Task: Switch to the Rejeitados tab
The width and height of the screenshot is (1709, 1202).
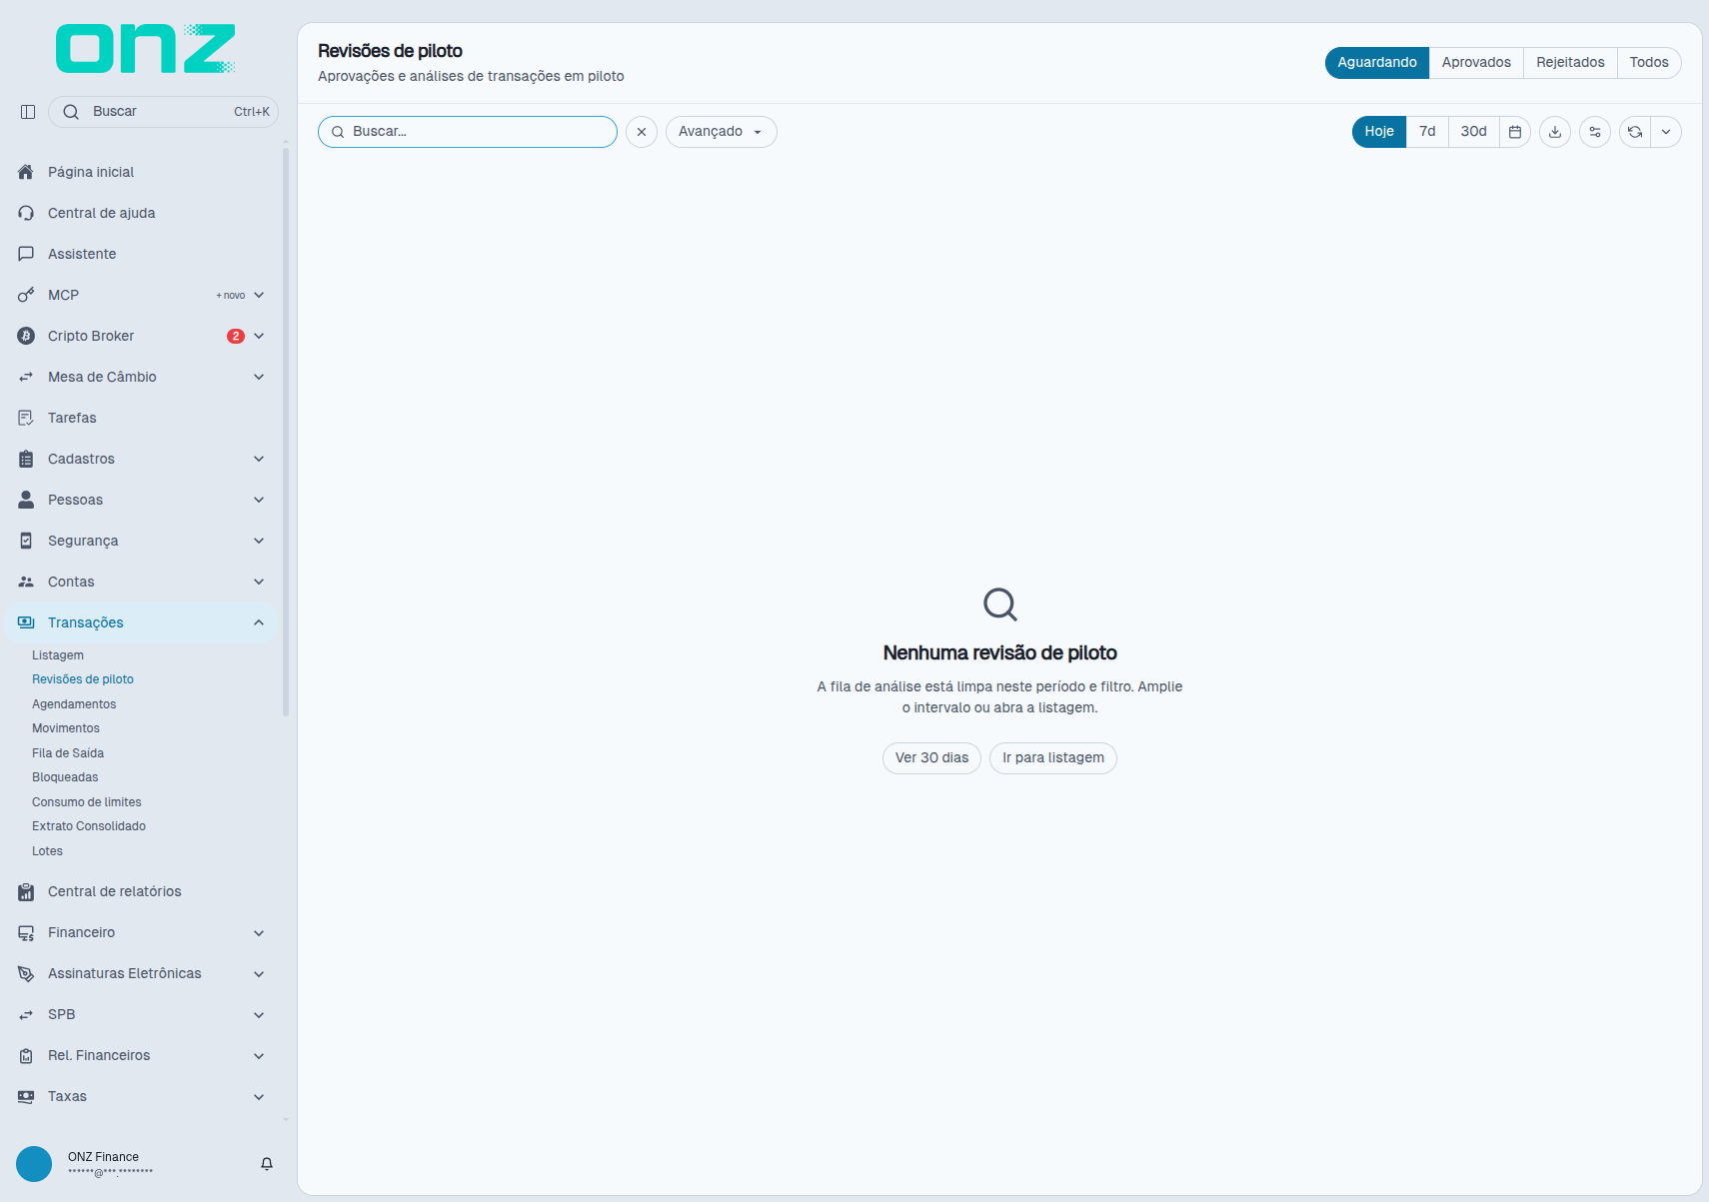Action: tap(1570, 62)
